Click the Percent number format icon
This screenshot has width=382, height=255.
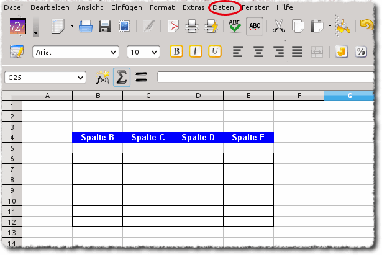click(361, 51)
